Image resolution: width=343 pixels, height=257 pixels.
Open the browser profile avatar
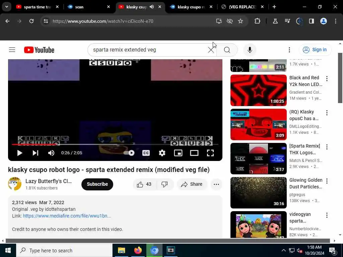[324, 21]
